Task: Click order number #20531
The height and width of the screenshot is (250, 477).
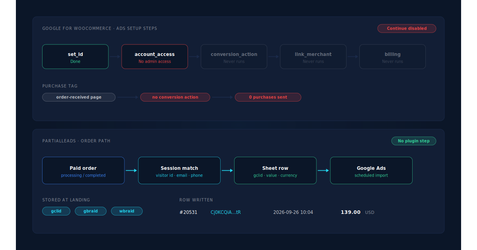Action: (188, 212)
